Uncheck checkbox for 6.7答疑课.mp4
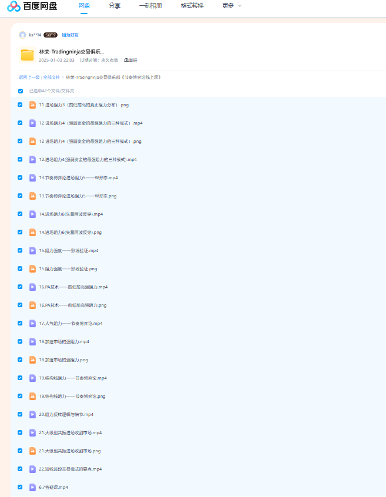This screenshot has width=386, height=497. pyautogui.click(x=20, y=487)
